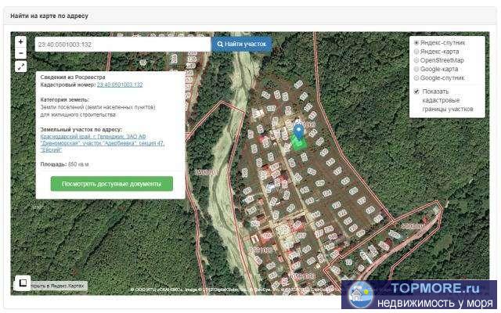Switch to OpenStreetMap layer
This screenshot has height=313, width=501.
click(416, 60)
